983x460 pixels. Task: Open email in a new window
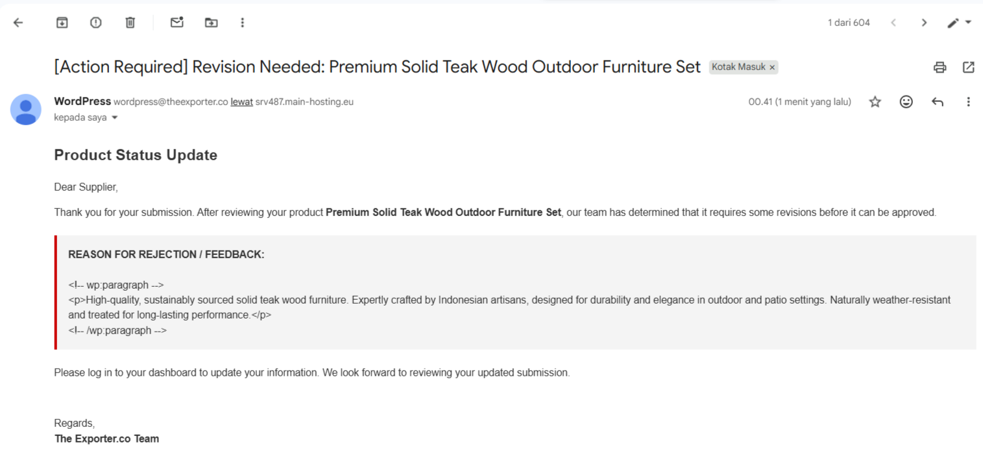(x=969, y=67)
